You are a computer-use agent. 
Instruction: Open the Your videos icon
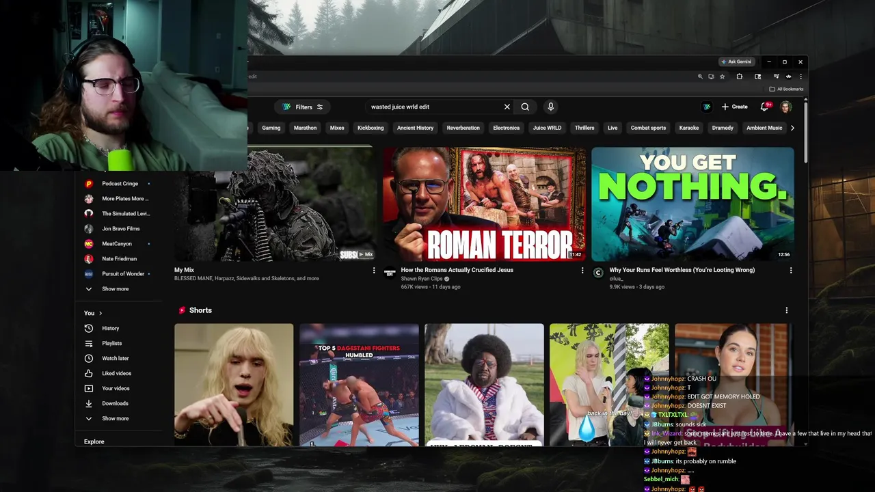pos(88,388)
